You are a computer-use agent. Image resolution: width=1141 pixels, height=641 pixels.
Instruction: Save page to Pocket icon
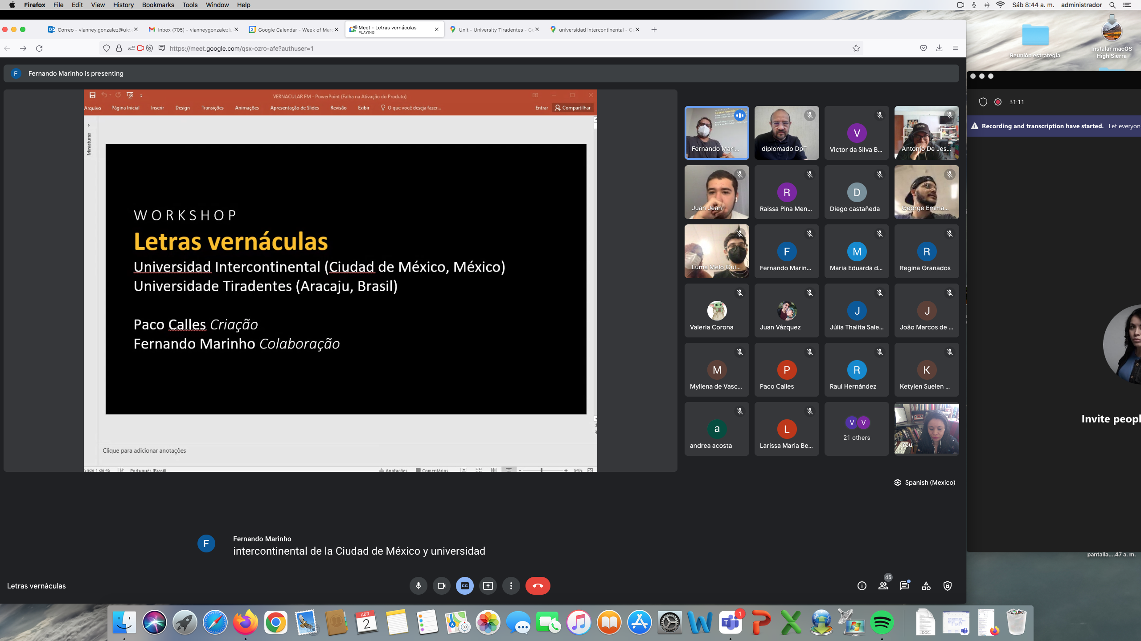pyautogui.click(x=923, y=48)
